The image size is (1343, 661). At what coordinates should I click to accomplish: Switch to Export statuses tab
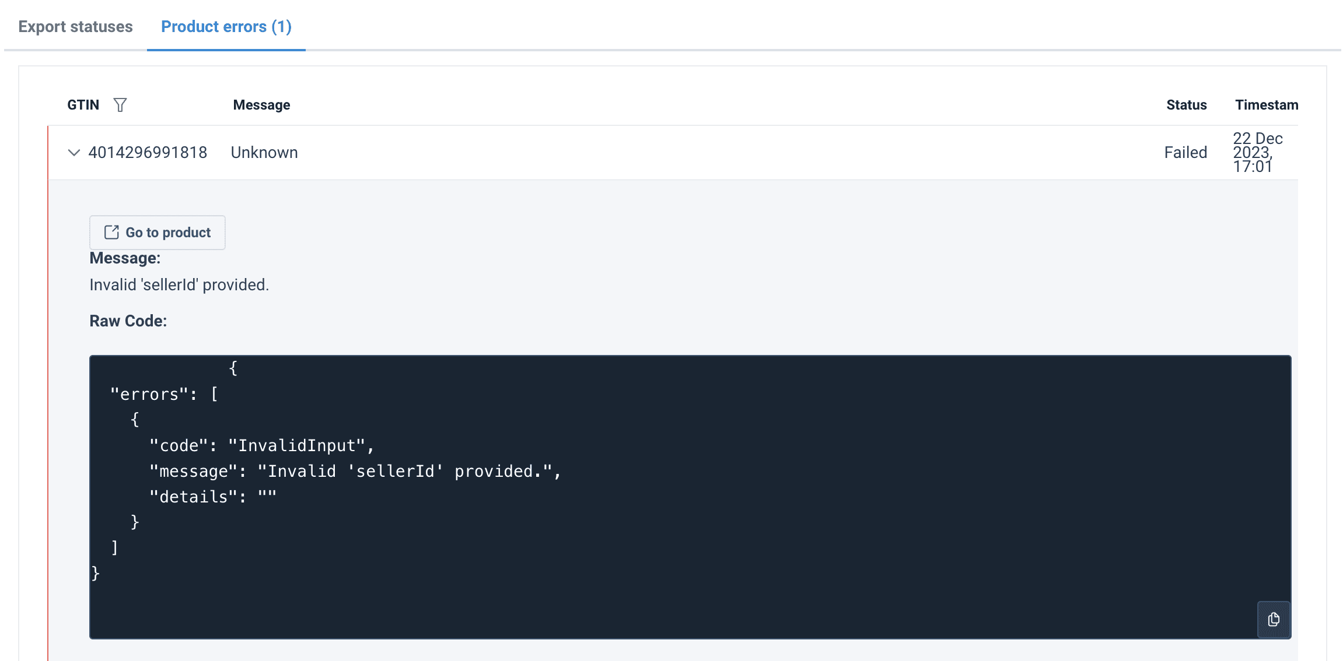point(75,27)
